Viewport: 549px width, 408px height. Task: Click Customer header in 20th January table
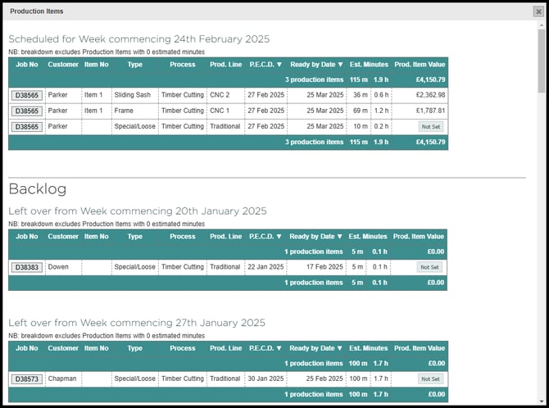[x=63, y=237]
